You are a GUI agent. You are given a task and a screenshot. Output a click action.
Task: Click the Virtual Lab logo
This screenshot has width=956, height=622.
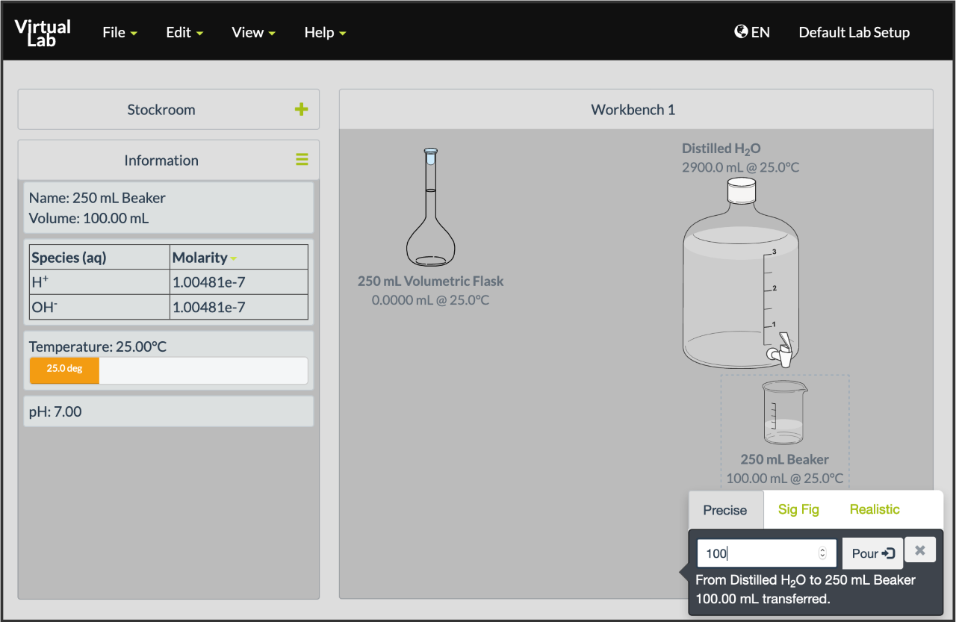pos(43,32)
